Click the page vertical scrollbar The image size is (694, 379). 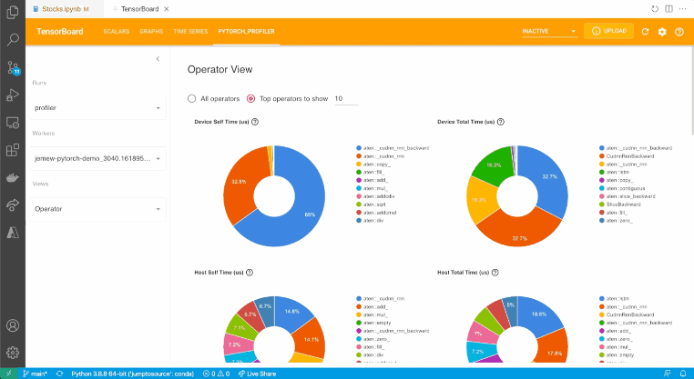pos(692,93)
